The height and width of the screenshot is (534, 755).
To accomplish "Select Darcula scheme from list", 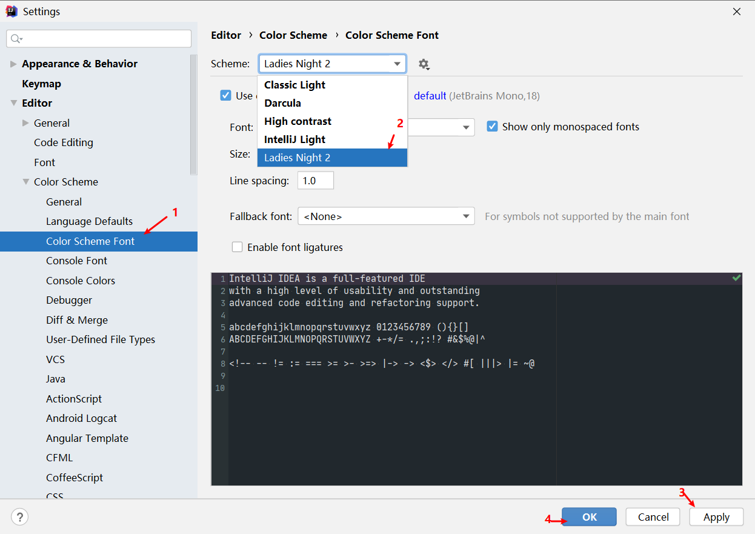I will 332,103.
